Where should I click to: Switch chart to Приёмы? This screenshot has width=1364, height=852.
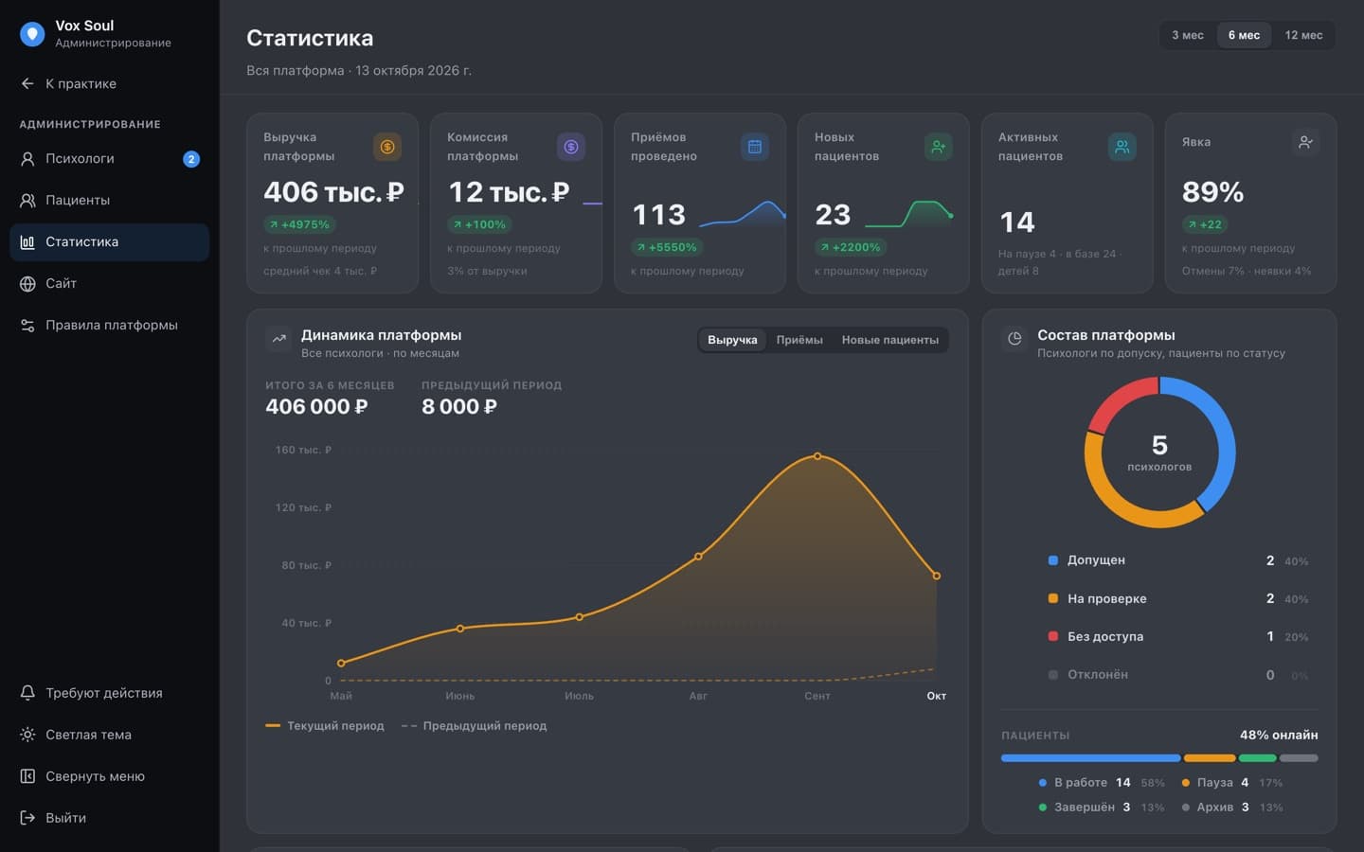799,340
